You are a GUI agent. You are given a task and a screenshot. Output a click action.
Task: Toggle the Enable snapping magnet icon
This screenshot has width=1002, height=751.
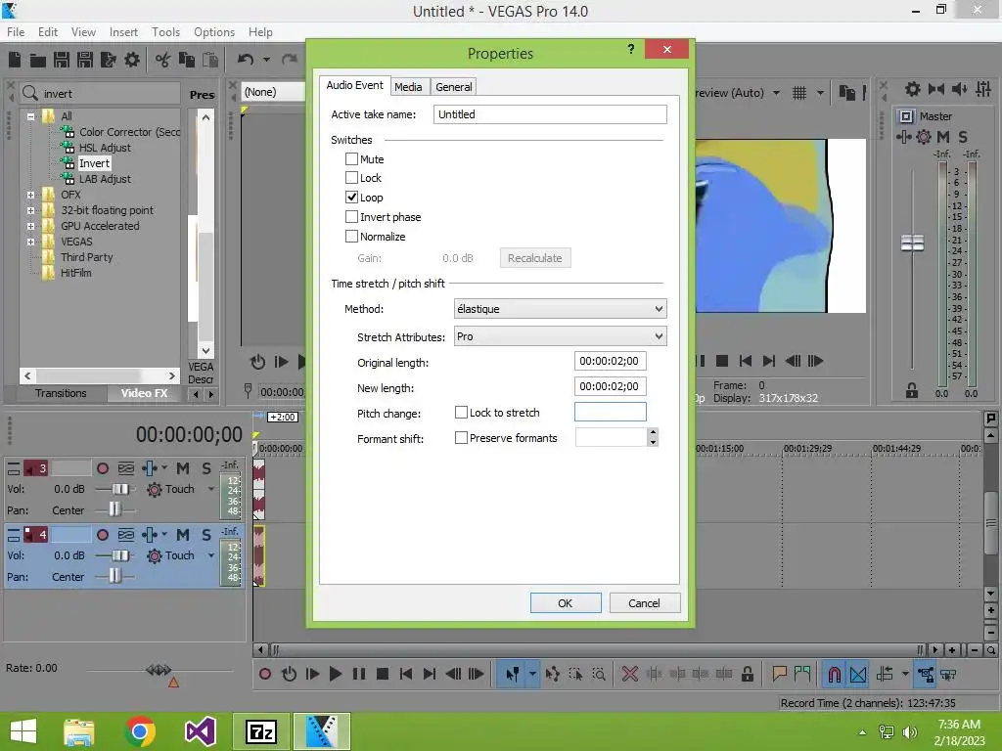point(834,675)
